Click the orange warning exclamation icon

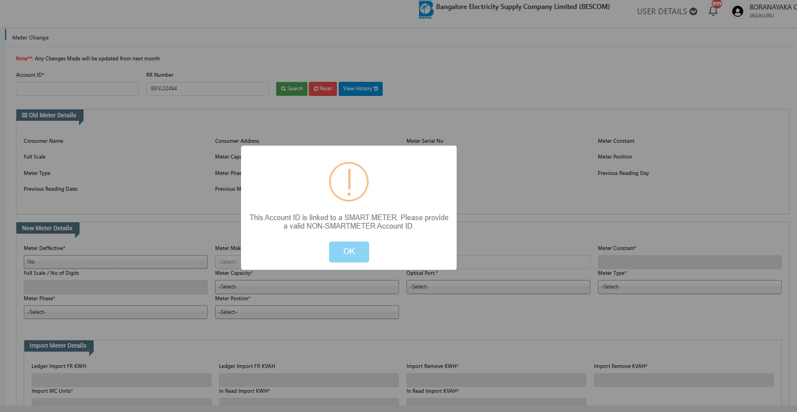pos(349,182)
